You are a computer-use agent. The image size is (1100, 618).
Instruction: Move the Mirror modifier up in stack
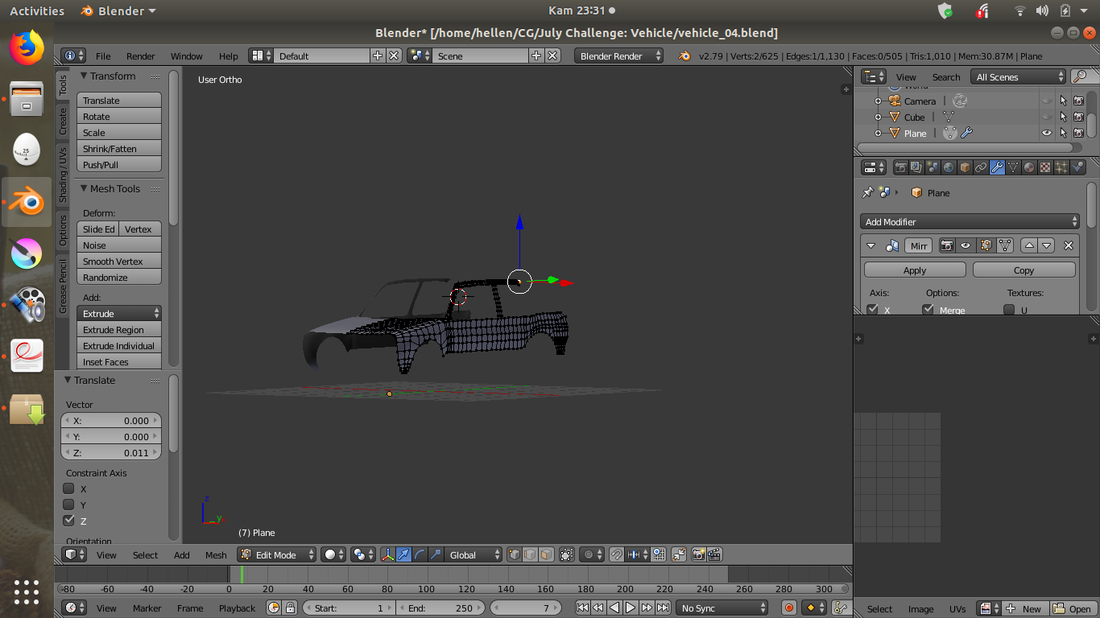pos(1029,245)
